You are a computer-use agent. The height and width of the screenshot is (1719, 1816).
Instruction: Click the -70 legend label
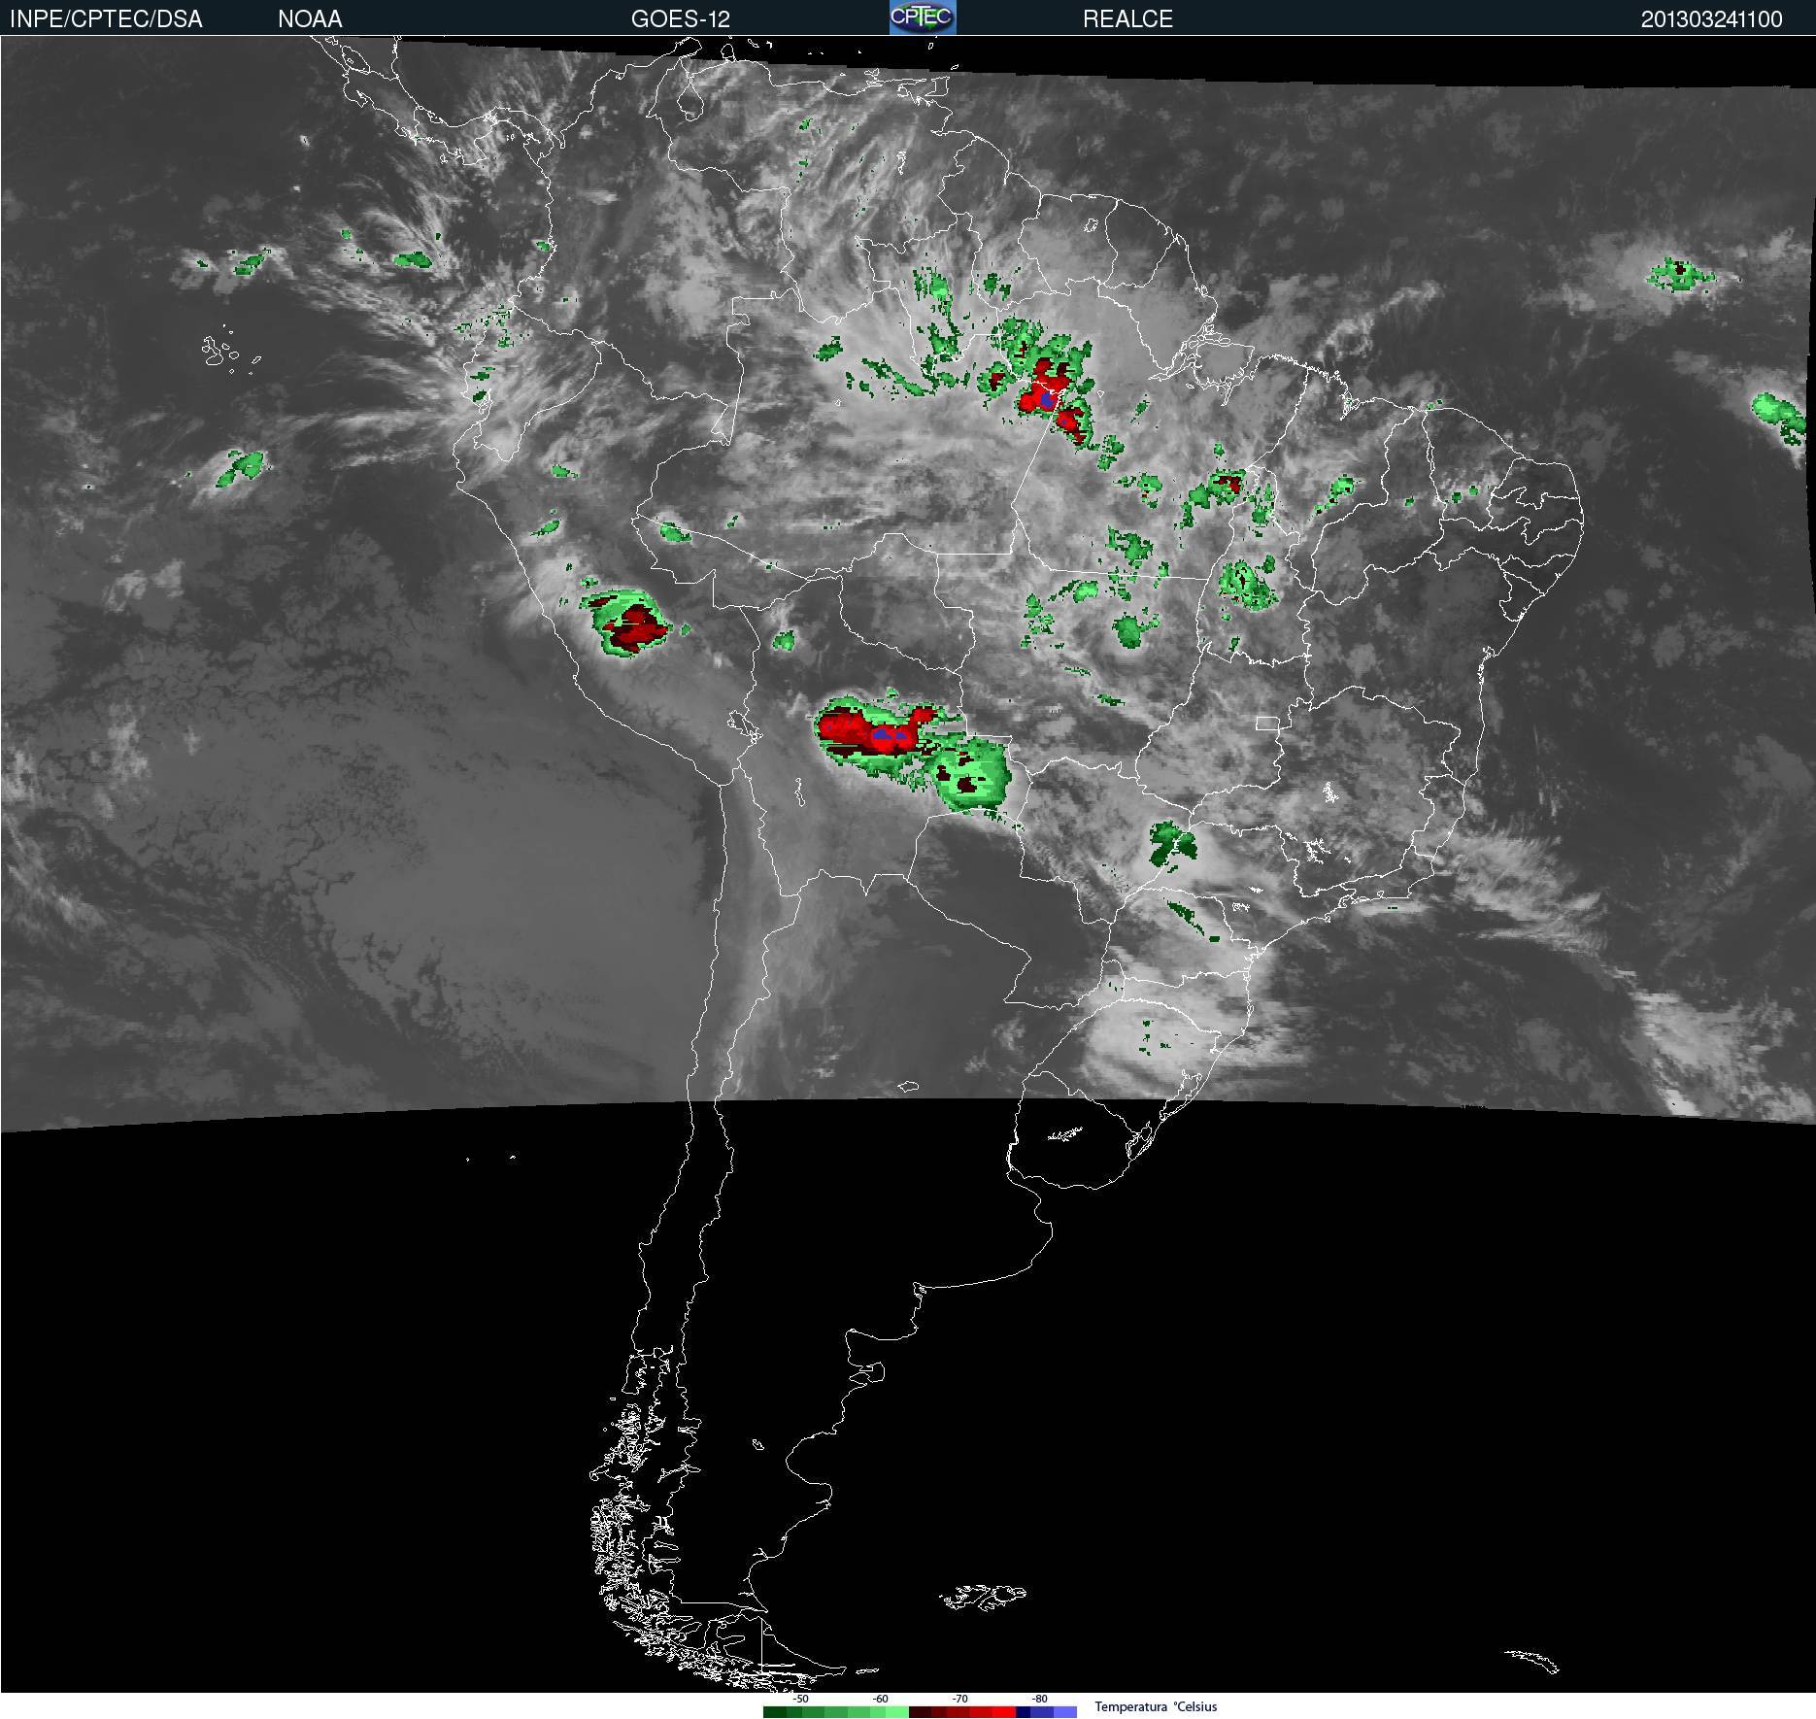[959, 1699]
